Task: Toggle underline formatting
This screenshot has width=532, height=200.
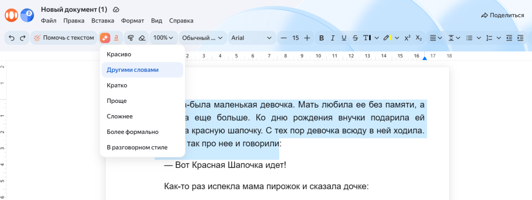Action: pos(344,38)
